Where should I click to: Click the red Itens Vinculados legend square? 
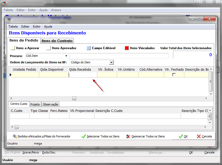pos(127,48)
